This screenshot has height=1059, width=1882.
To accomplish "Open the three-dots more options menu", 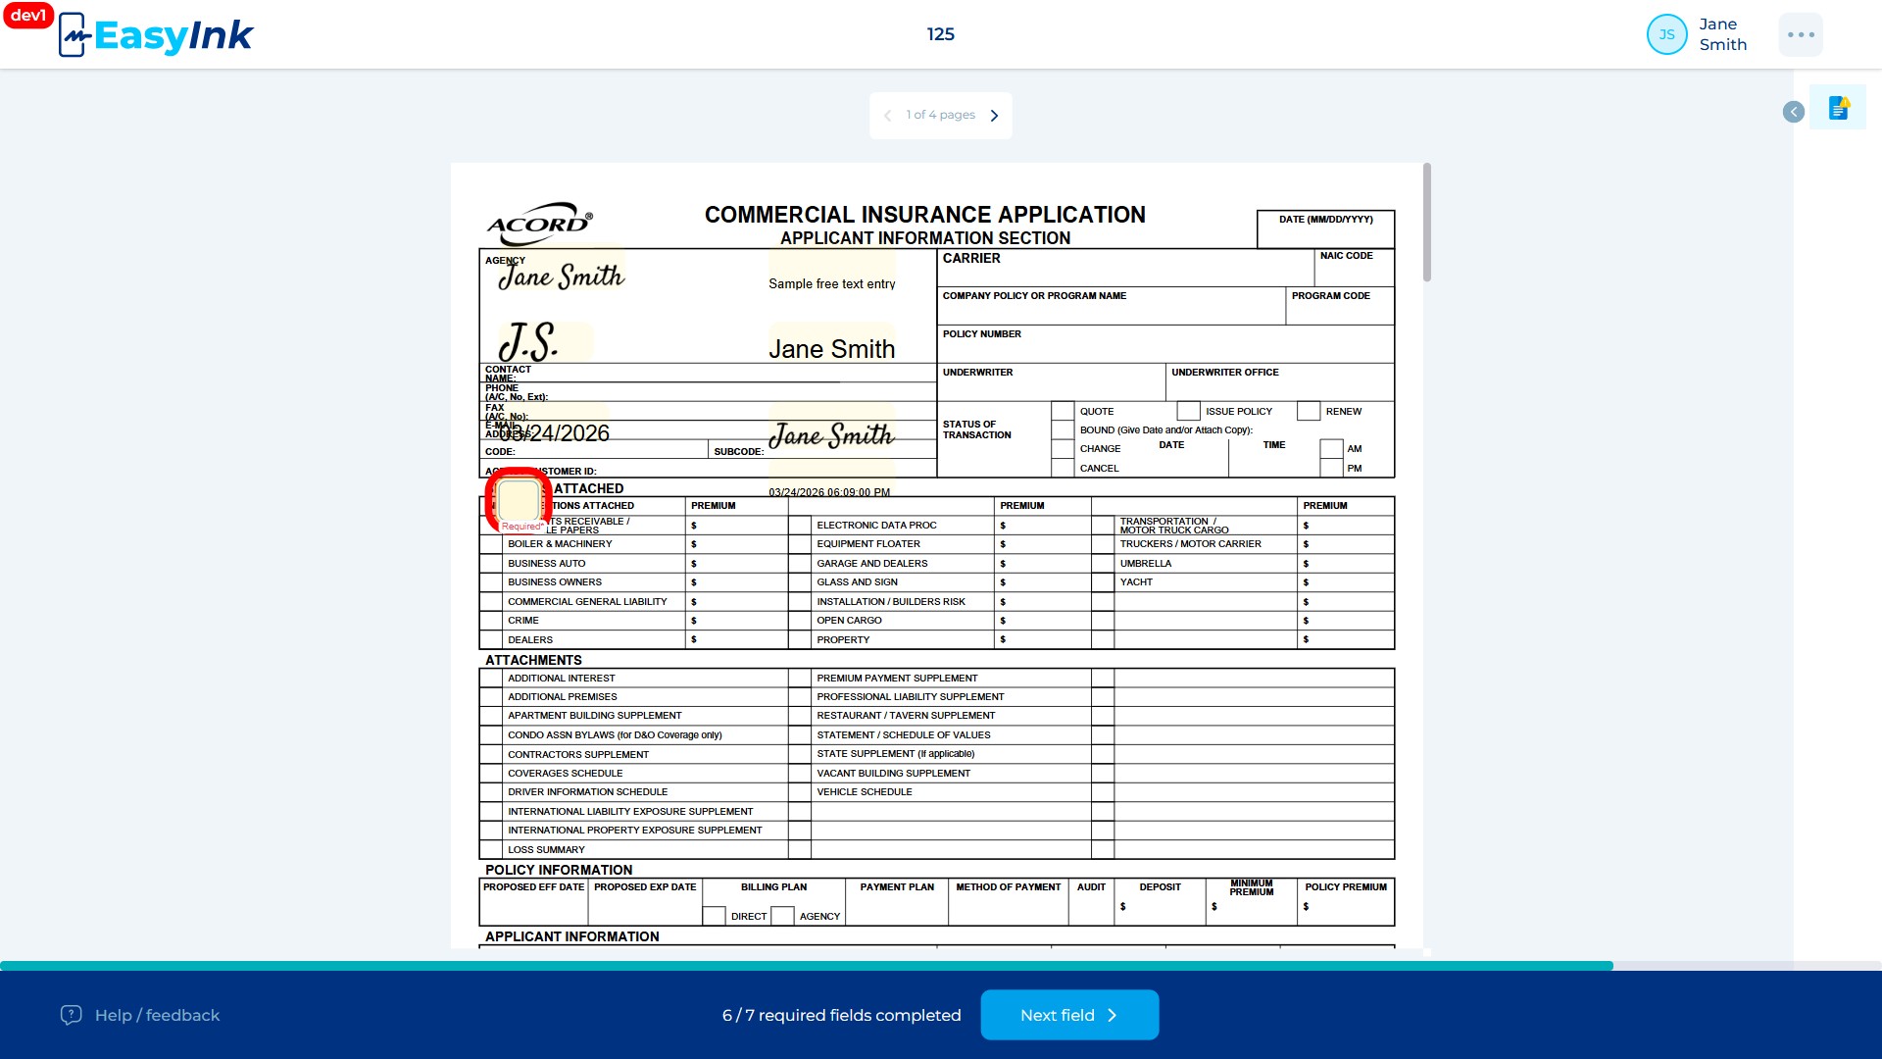I will 1801,34.
